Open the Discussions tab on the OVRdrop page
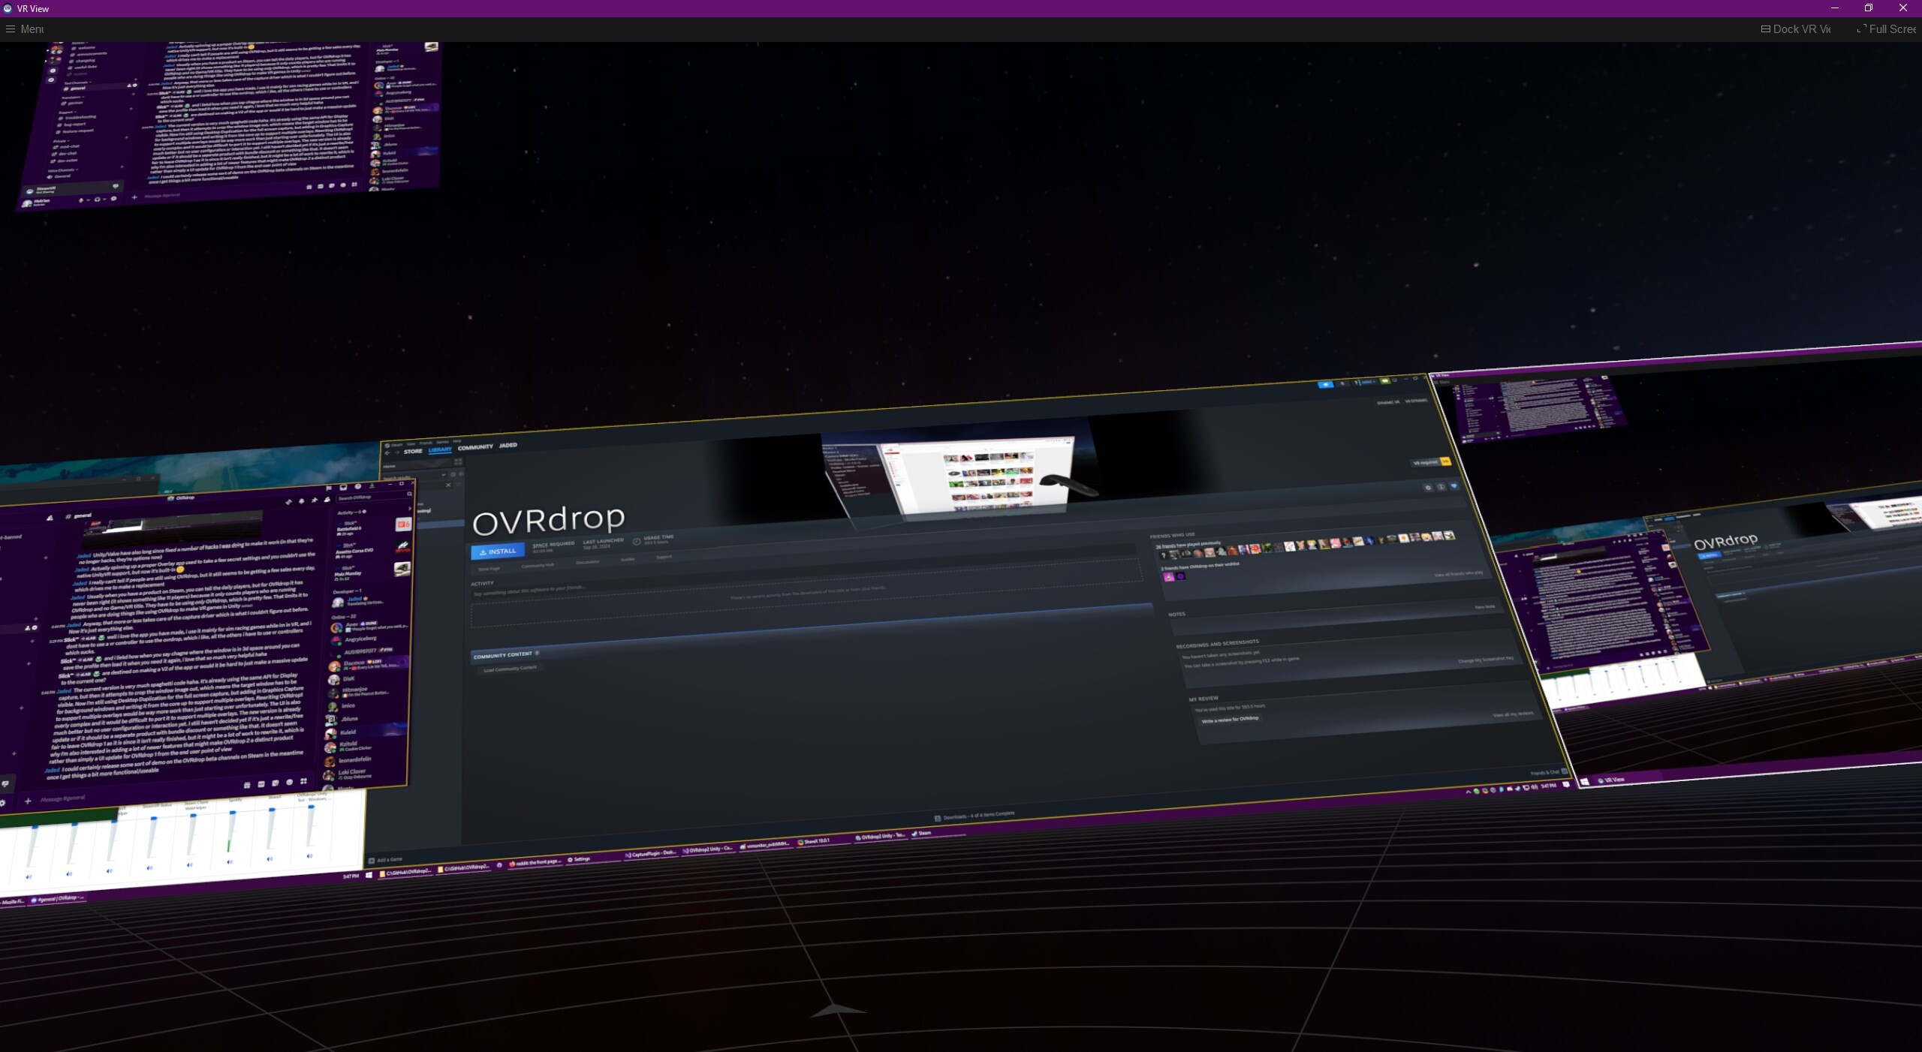 coord(586,561)
